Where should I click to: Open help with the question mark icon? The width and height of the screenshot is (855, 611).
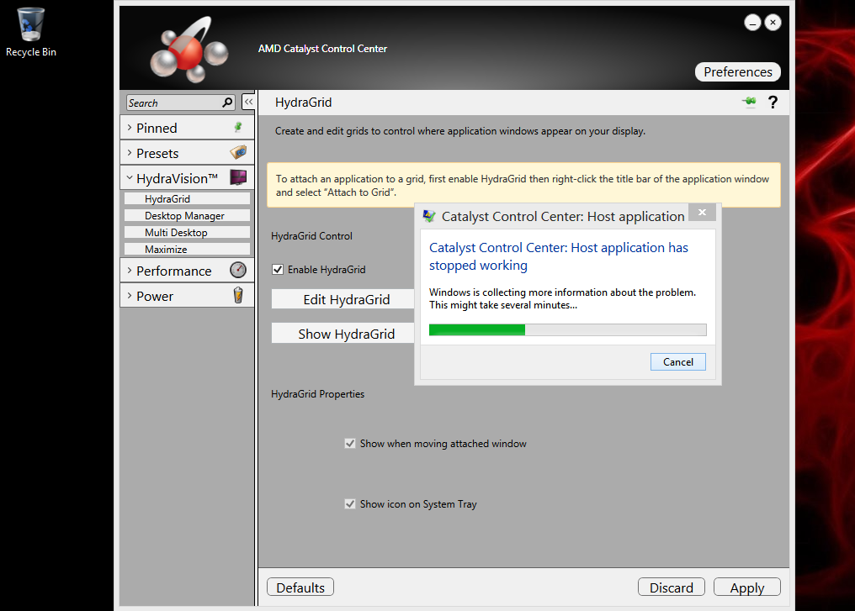[x=773, y=102]
